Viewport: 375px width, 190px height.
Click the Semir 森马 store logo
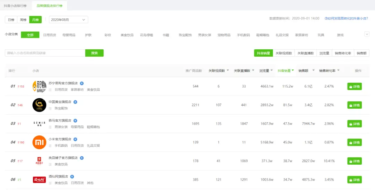pos(39,124)
